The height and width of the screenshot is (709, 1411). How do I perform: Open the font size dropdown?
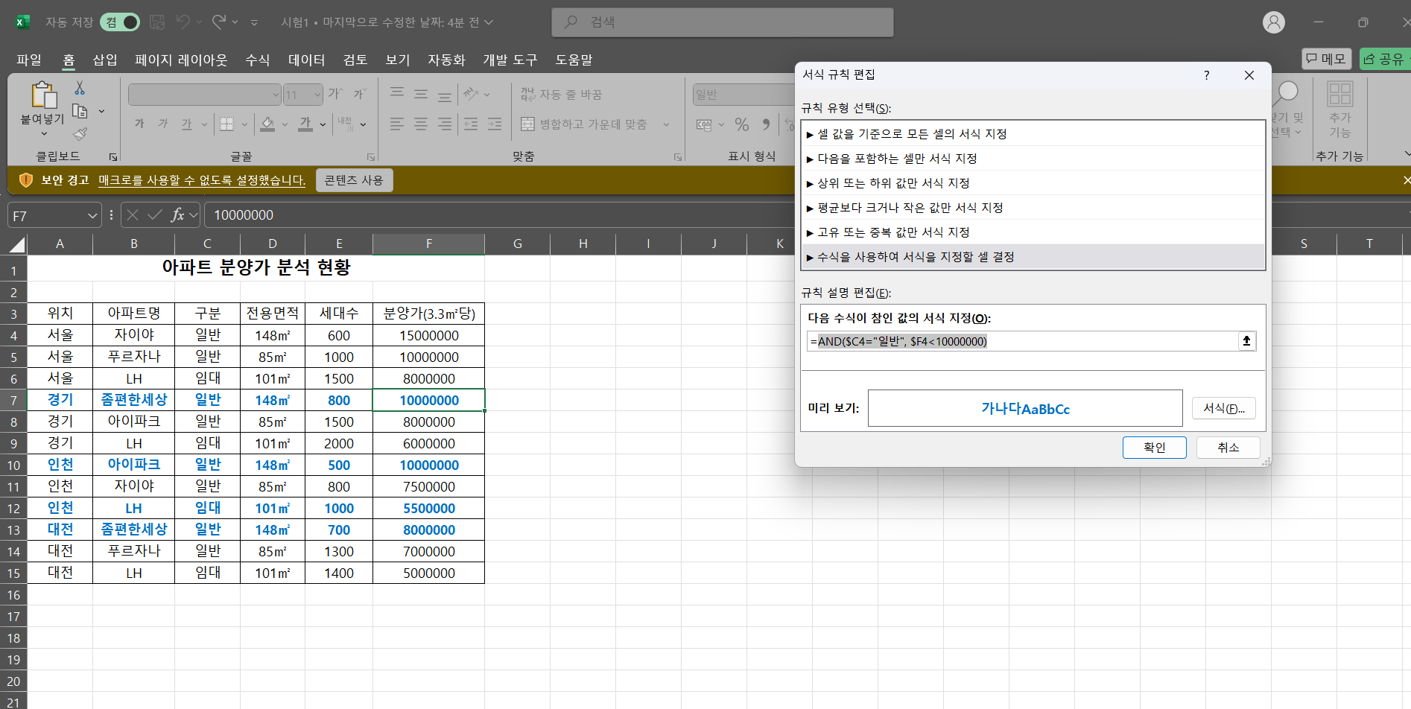click(317, 95)
